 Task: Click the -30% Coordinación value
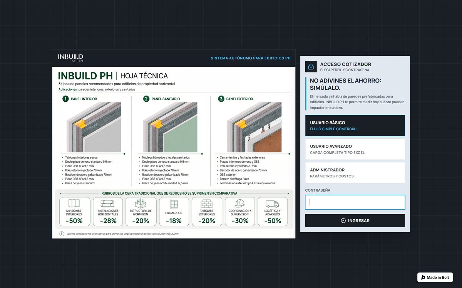[x=240, y=221]
